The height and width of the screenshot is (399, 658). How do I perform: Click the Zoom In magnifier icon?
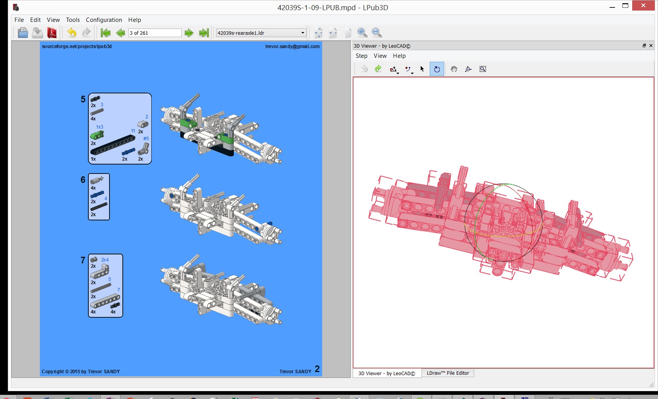point(362,33)
